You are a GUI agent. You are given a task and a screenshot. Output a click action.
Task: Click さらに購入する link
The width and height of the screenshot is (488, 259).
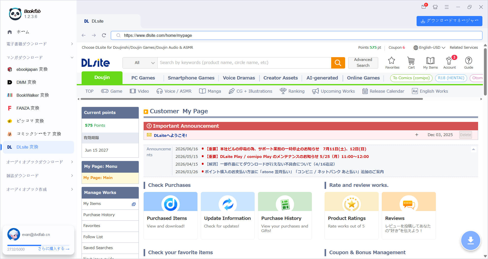tap(54, 249)
